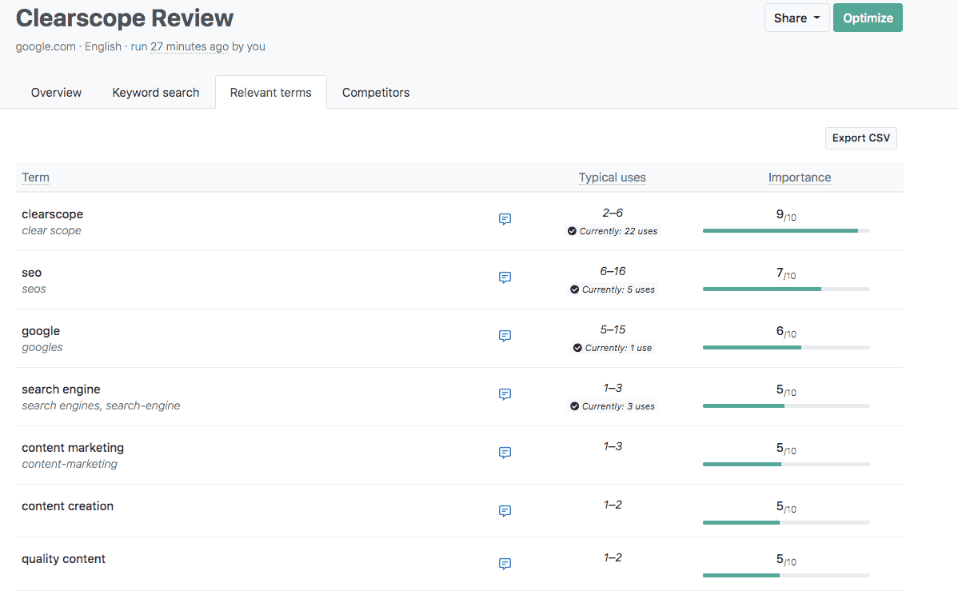Open the Keyword search tab
Image resolution: width=958 pixels, height=599 pixels.
155,93
